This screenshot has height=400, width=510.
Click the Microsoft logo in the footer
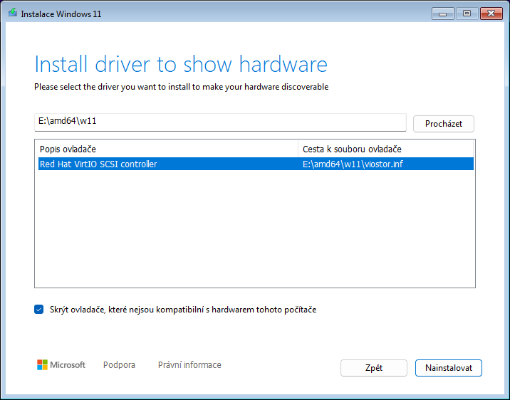coord(61,365)
